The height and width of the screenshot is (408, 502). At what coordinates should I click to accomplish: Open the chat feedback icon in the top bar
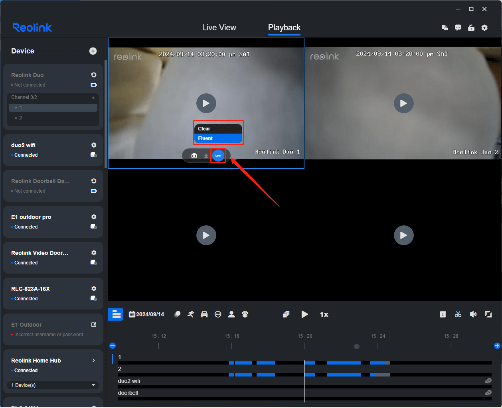point(458,28)
